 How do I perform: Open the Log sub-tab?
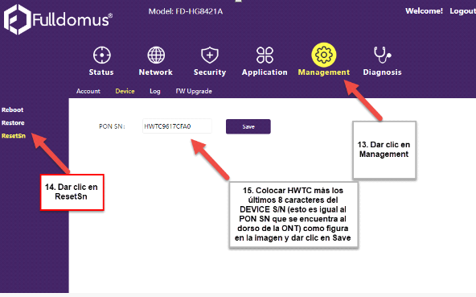pos(155,91)
